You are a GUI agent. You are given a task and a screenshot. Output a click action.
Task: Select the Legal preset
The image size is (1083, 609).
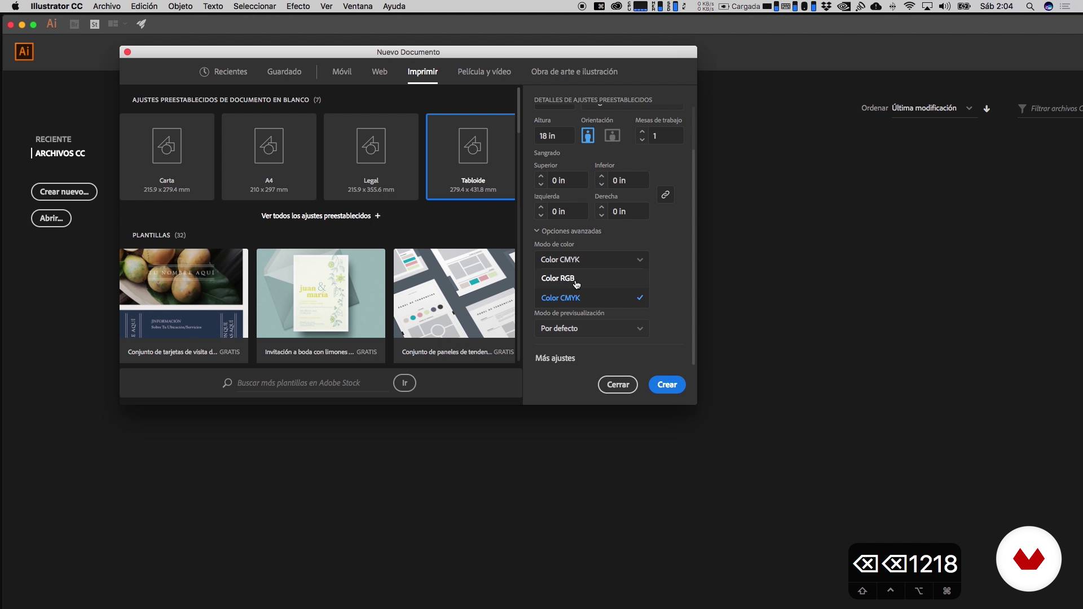click(x=371, y=157)
